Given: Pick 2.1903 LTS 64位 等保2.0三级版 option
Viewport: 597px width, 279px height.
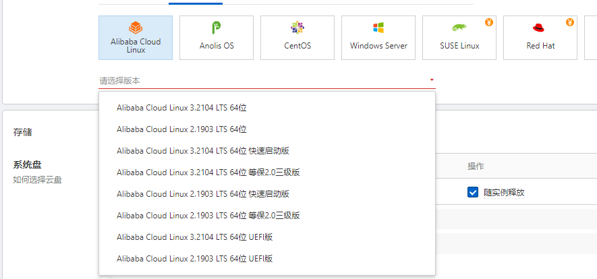Looking at the screenshot, I should click(x=208, y=215).
